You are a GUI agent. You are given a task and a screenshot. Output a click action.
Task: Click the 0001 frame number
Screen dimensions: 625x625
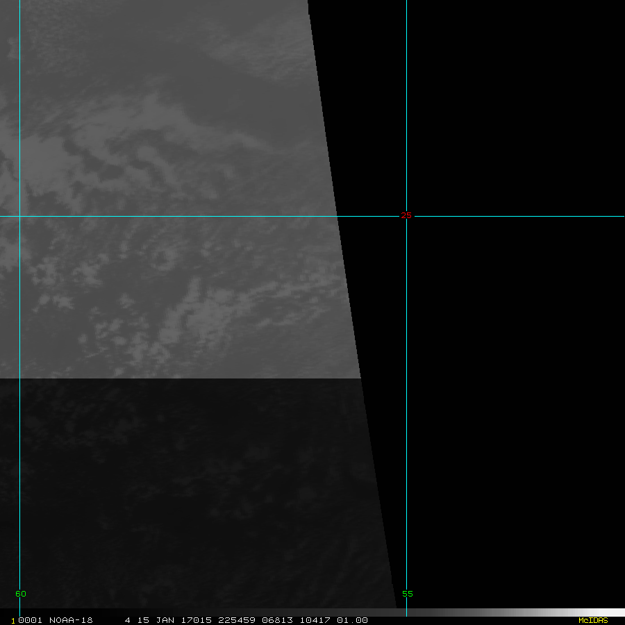click(x=31, y=620)
